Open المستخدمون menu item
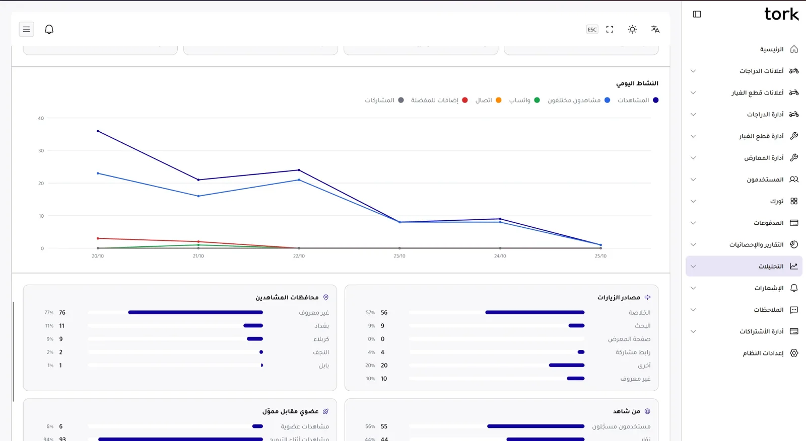806x441 pixels. 744,180
